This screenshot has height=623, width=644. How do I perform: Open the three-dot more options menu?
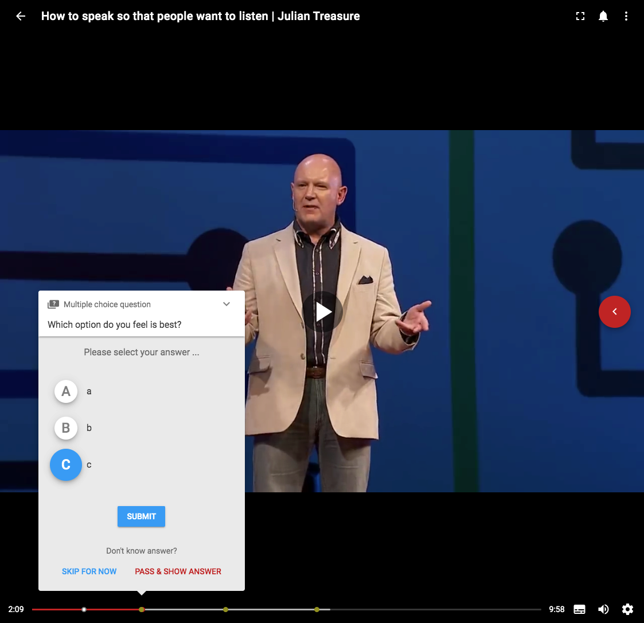click(x=626, y=16)
